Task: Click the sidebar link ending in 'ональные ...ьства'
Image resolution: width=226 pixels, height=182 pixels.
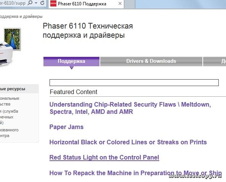Action: pos(10,101)
